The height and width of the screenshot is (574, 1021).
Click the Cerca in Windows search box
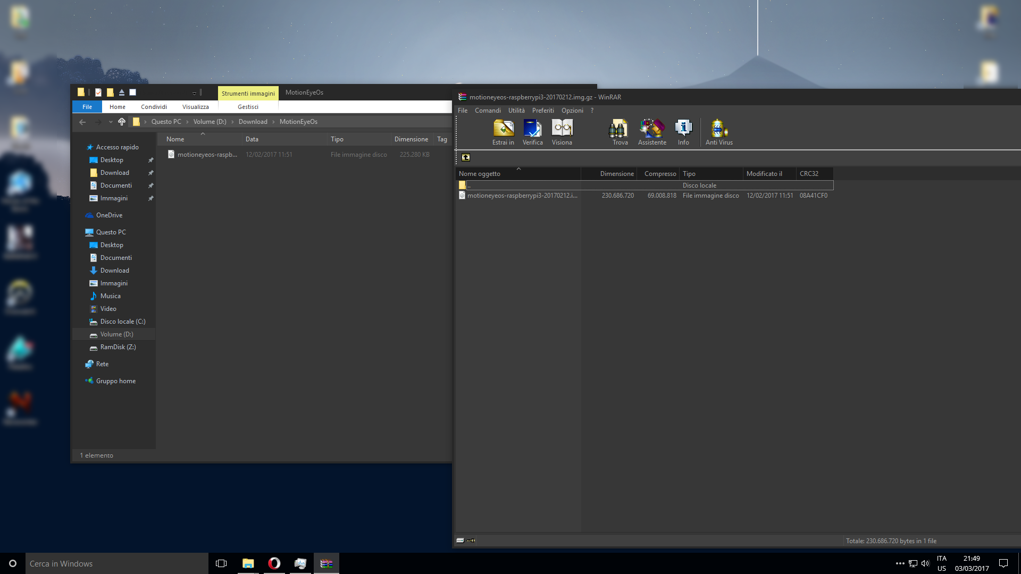tap(117, 563)
